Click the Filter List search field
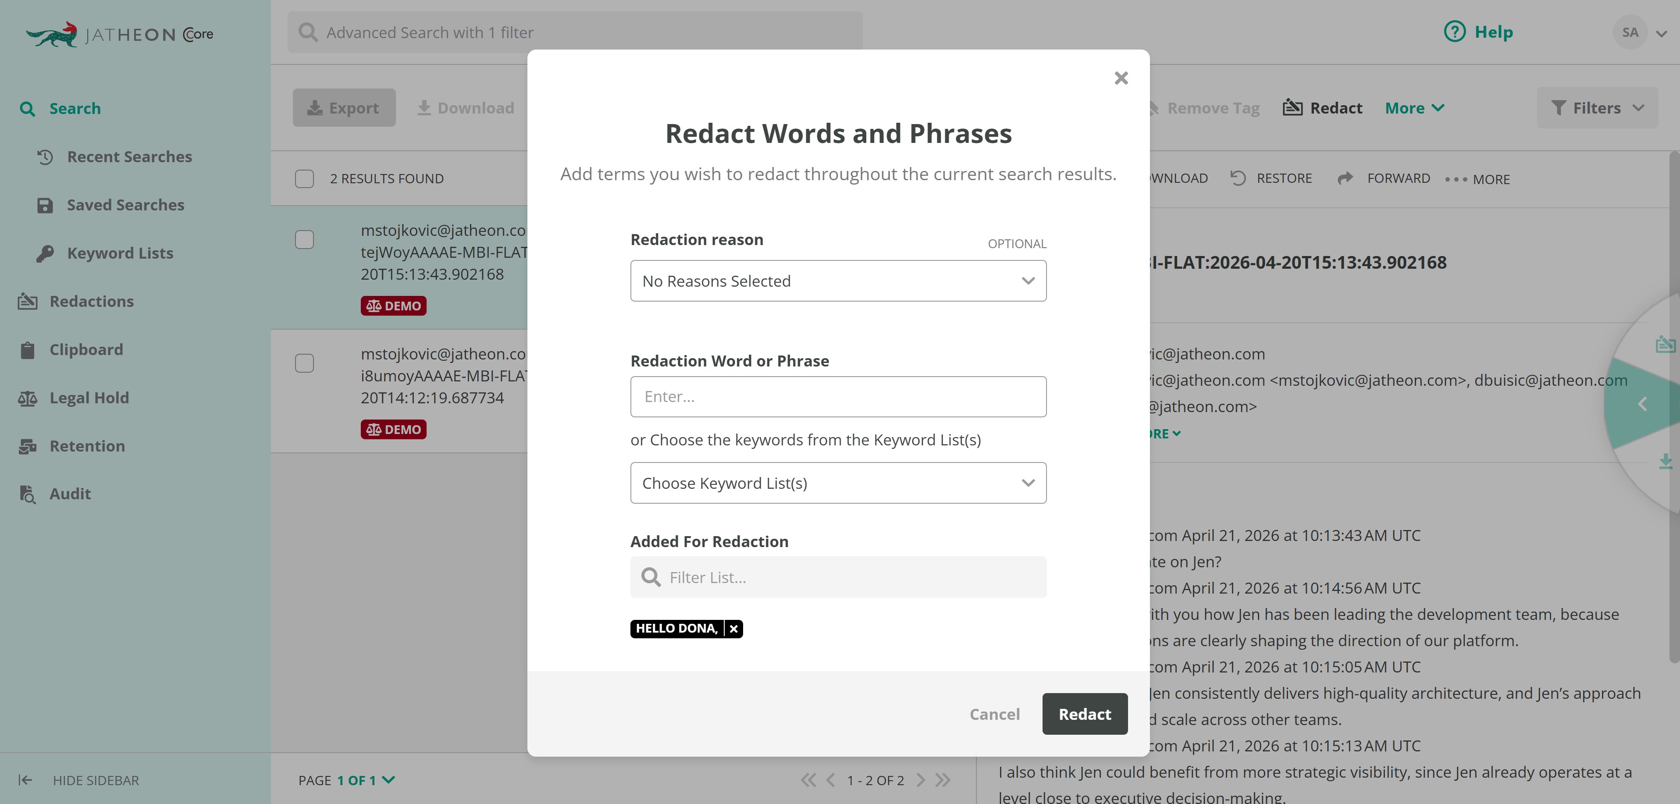Viewport: 1680px width, 804px height. click(x=838, y=577)
